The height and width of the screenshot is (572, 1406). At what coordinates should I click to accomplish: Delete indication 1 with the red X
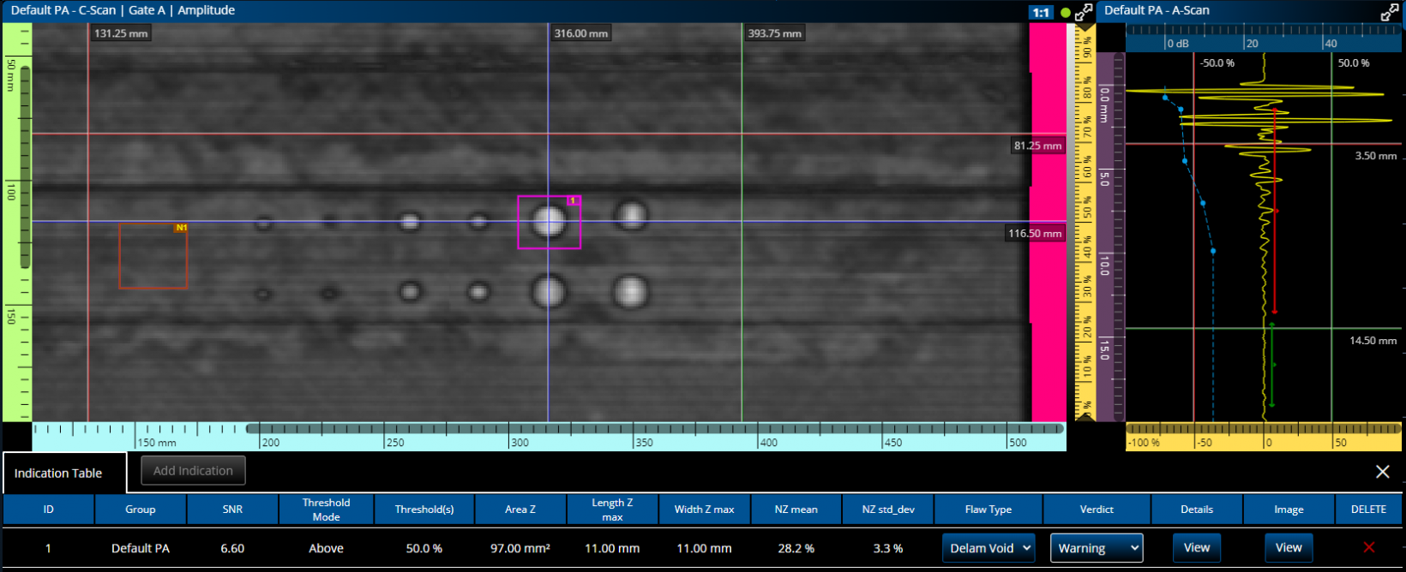pos(1368,548)
